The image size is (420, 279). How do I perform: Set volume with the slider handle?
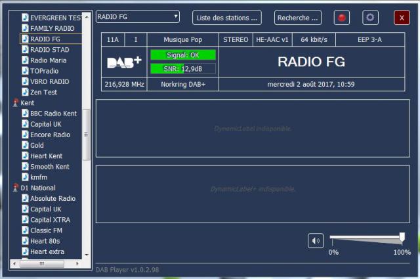[402, 237]
